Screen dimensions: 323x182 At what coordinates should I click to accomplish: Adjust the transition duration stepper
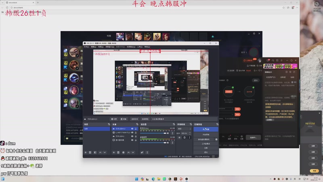[189, 133]
